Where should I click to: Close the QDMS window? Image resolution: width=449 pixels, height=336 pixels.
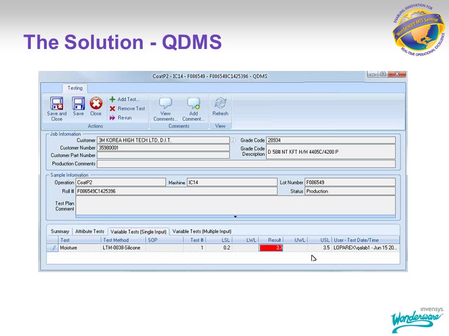click(x=397, y=74)
